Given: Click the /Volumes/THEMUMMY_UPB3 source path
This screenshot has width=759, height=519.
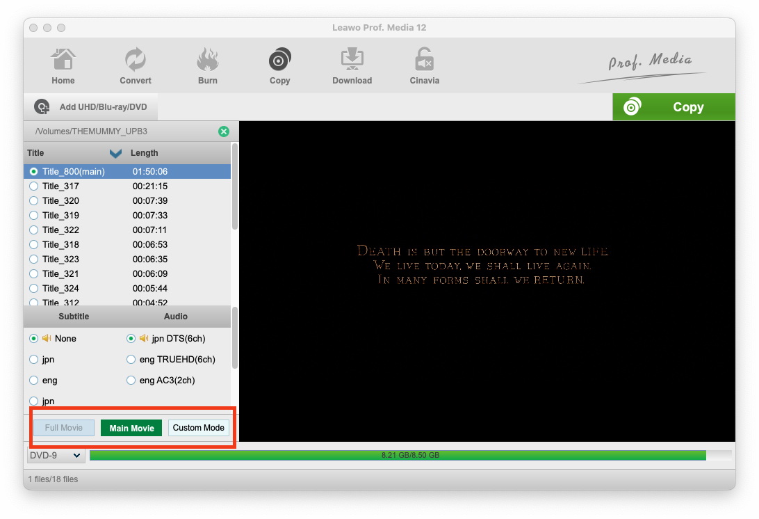Looking at the screenshot, I should pos(91,131).
